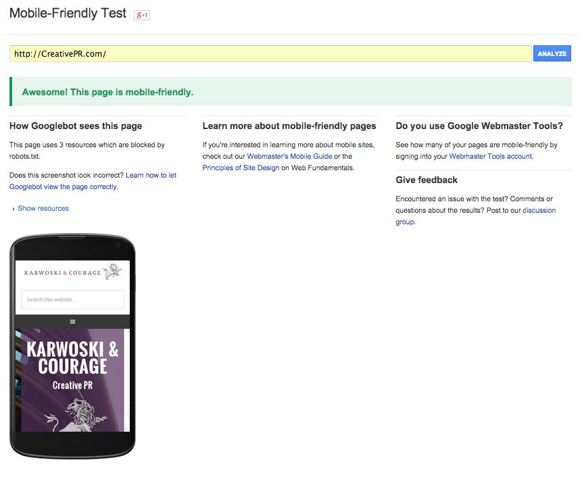
Task: Click the Google +1 badge icon
Action: point(141,14)
